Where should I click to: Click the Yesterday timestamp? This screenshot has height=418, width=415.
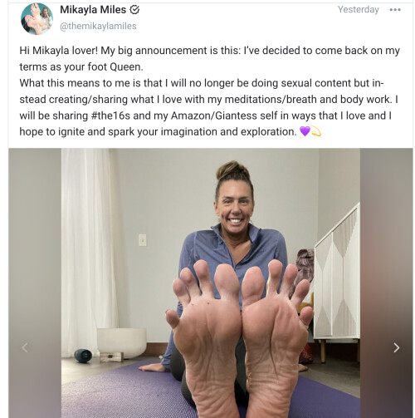[x=359, y=10]
